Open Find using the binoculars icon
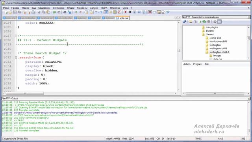 click(x=65, y=12)
